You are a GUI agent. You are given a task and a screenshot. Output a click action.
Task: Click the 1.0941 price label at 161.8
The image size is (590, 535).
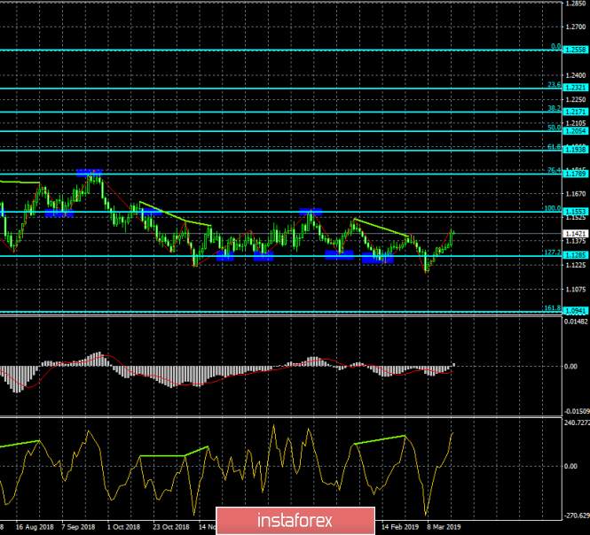575,311
